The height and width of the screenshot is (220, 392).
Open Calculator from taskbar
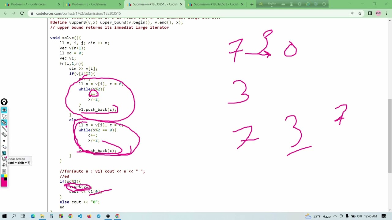click(x=51, y=216)
